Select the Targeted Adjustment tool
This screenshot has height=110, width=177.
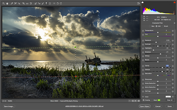(19, 4)
